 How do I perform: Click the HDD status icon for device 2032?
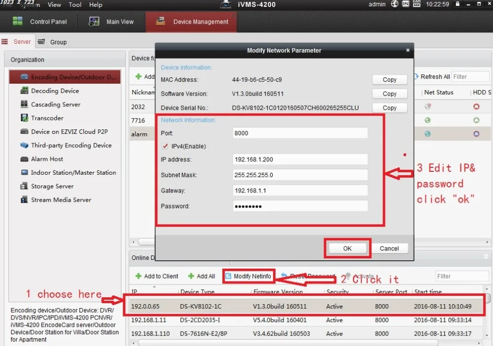(x=476, y=107)
